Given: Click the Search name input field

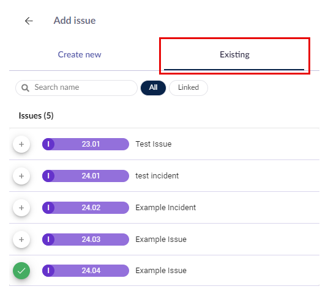Looking at the screenshot, I should point(76,88).
